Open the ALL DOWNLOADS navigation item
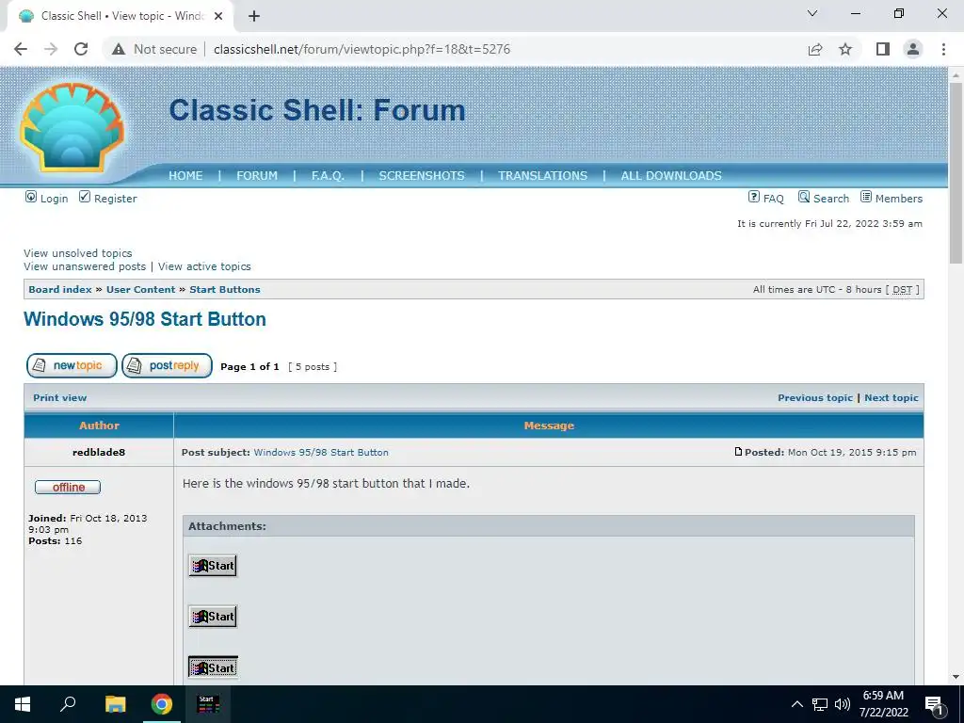Image resolution: width=964 pixels, height=723 pixels. [671, 176]
